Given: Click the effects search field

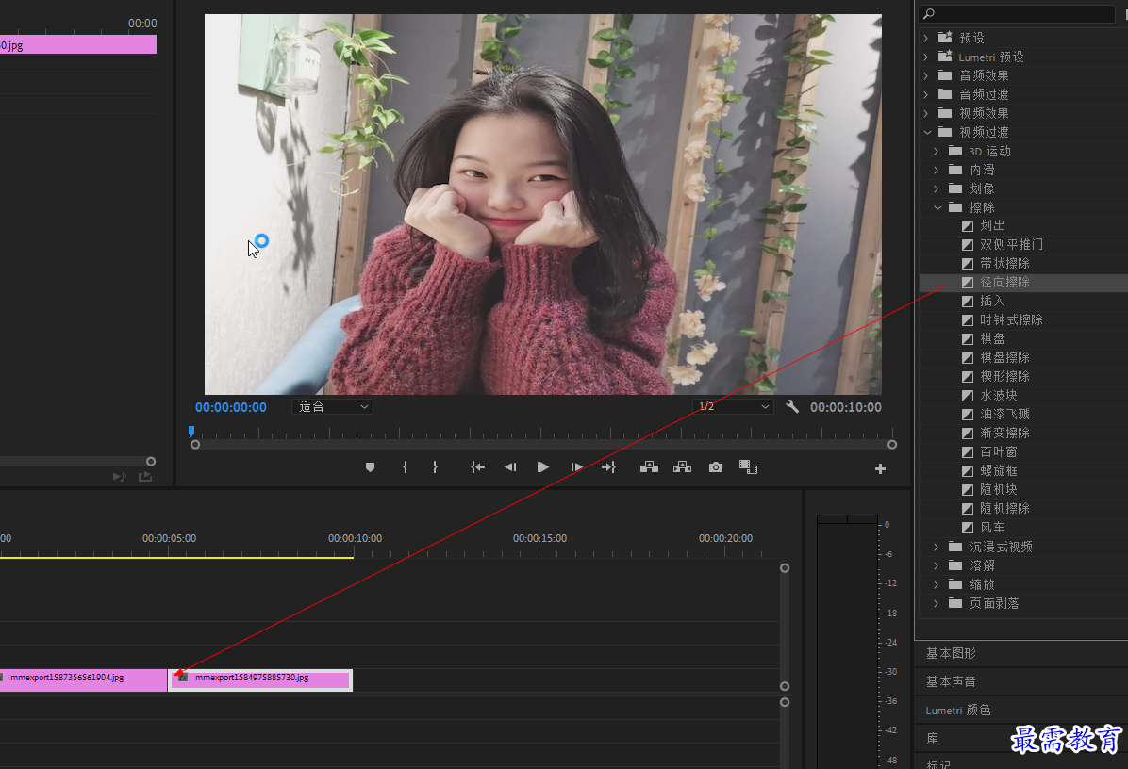Looking at the screenshot, I should 1017,13.
